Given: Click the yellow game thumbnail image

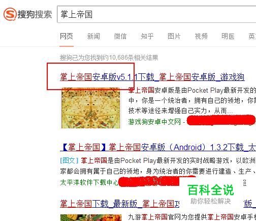Looking at the screenshot, I should [91, 108].
